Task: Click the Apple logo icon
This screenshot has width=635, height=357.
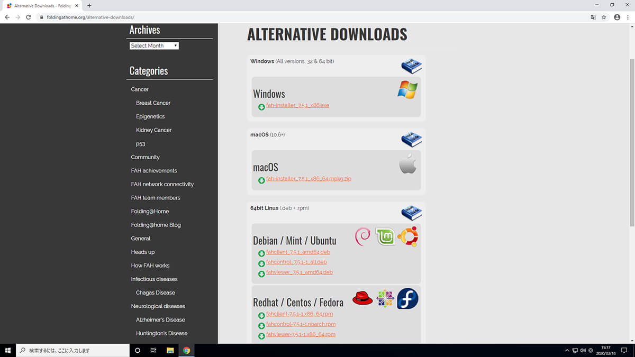Action: click(408, 164)
